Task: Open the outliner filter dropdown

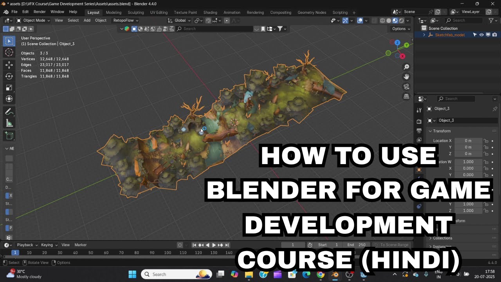Action: (x=492, y=20)
